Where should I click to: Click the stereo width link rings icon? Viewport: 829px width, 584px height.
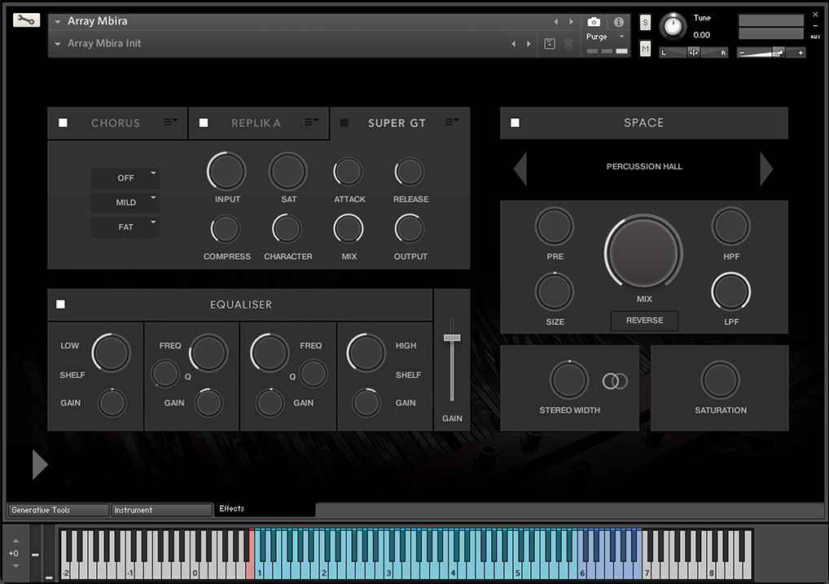[615, 380]
